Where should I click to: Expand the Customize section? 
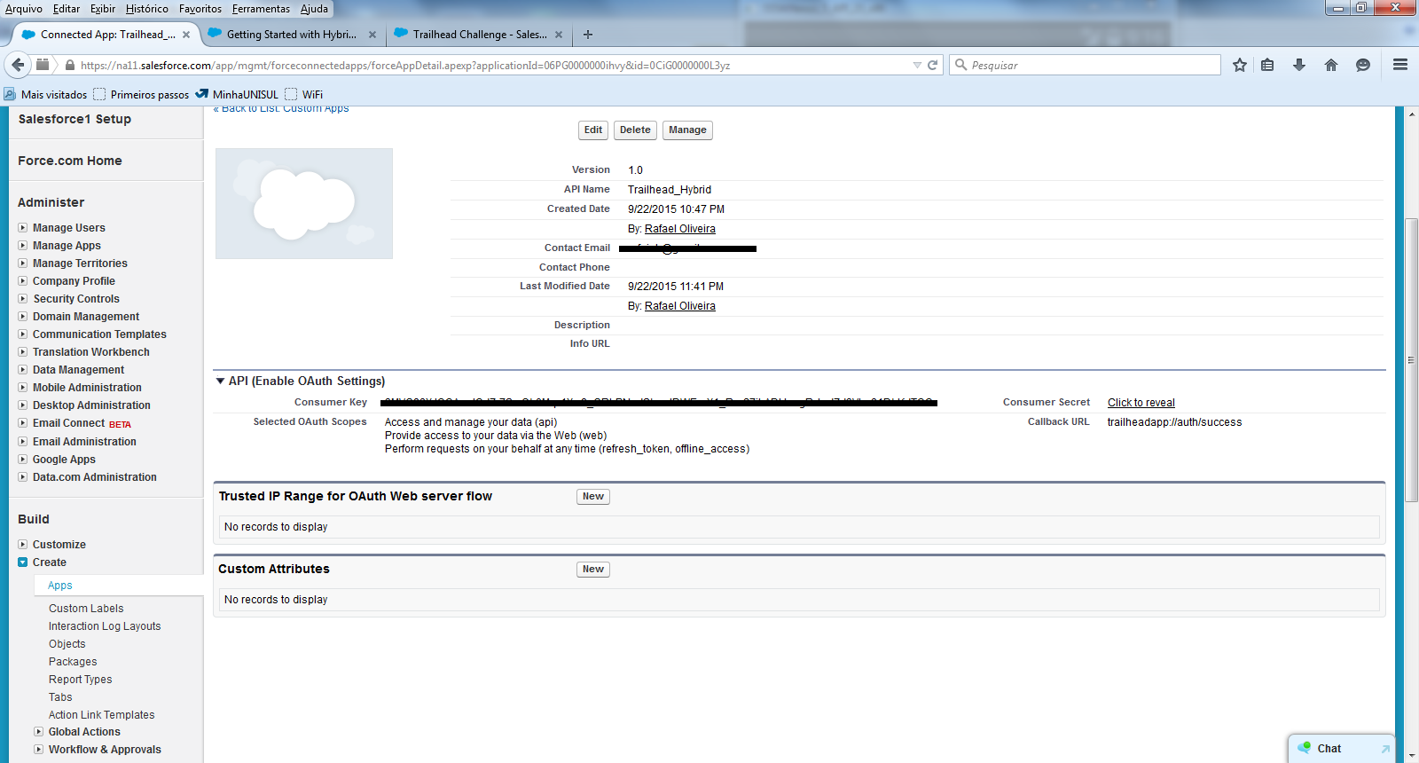pos(23,545)
